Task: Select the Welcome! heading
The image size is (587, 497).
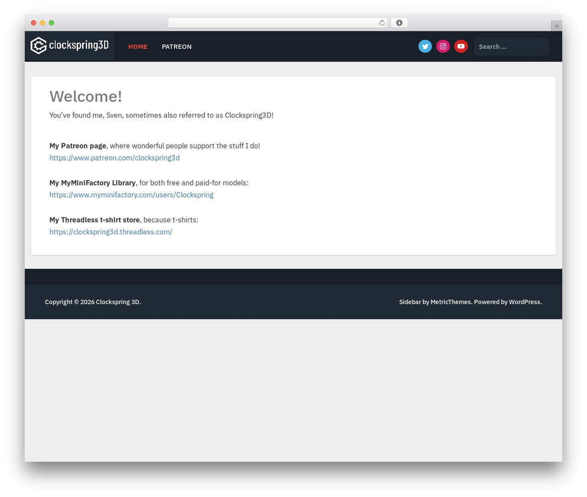Action: coord(86,96)
